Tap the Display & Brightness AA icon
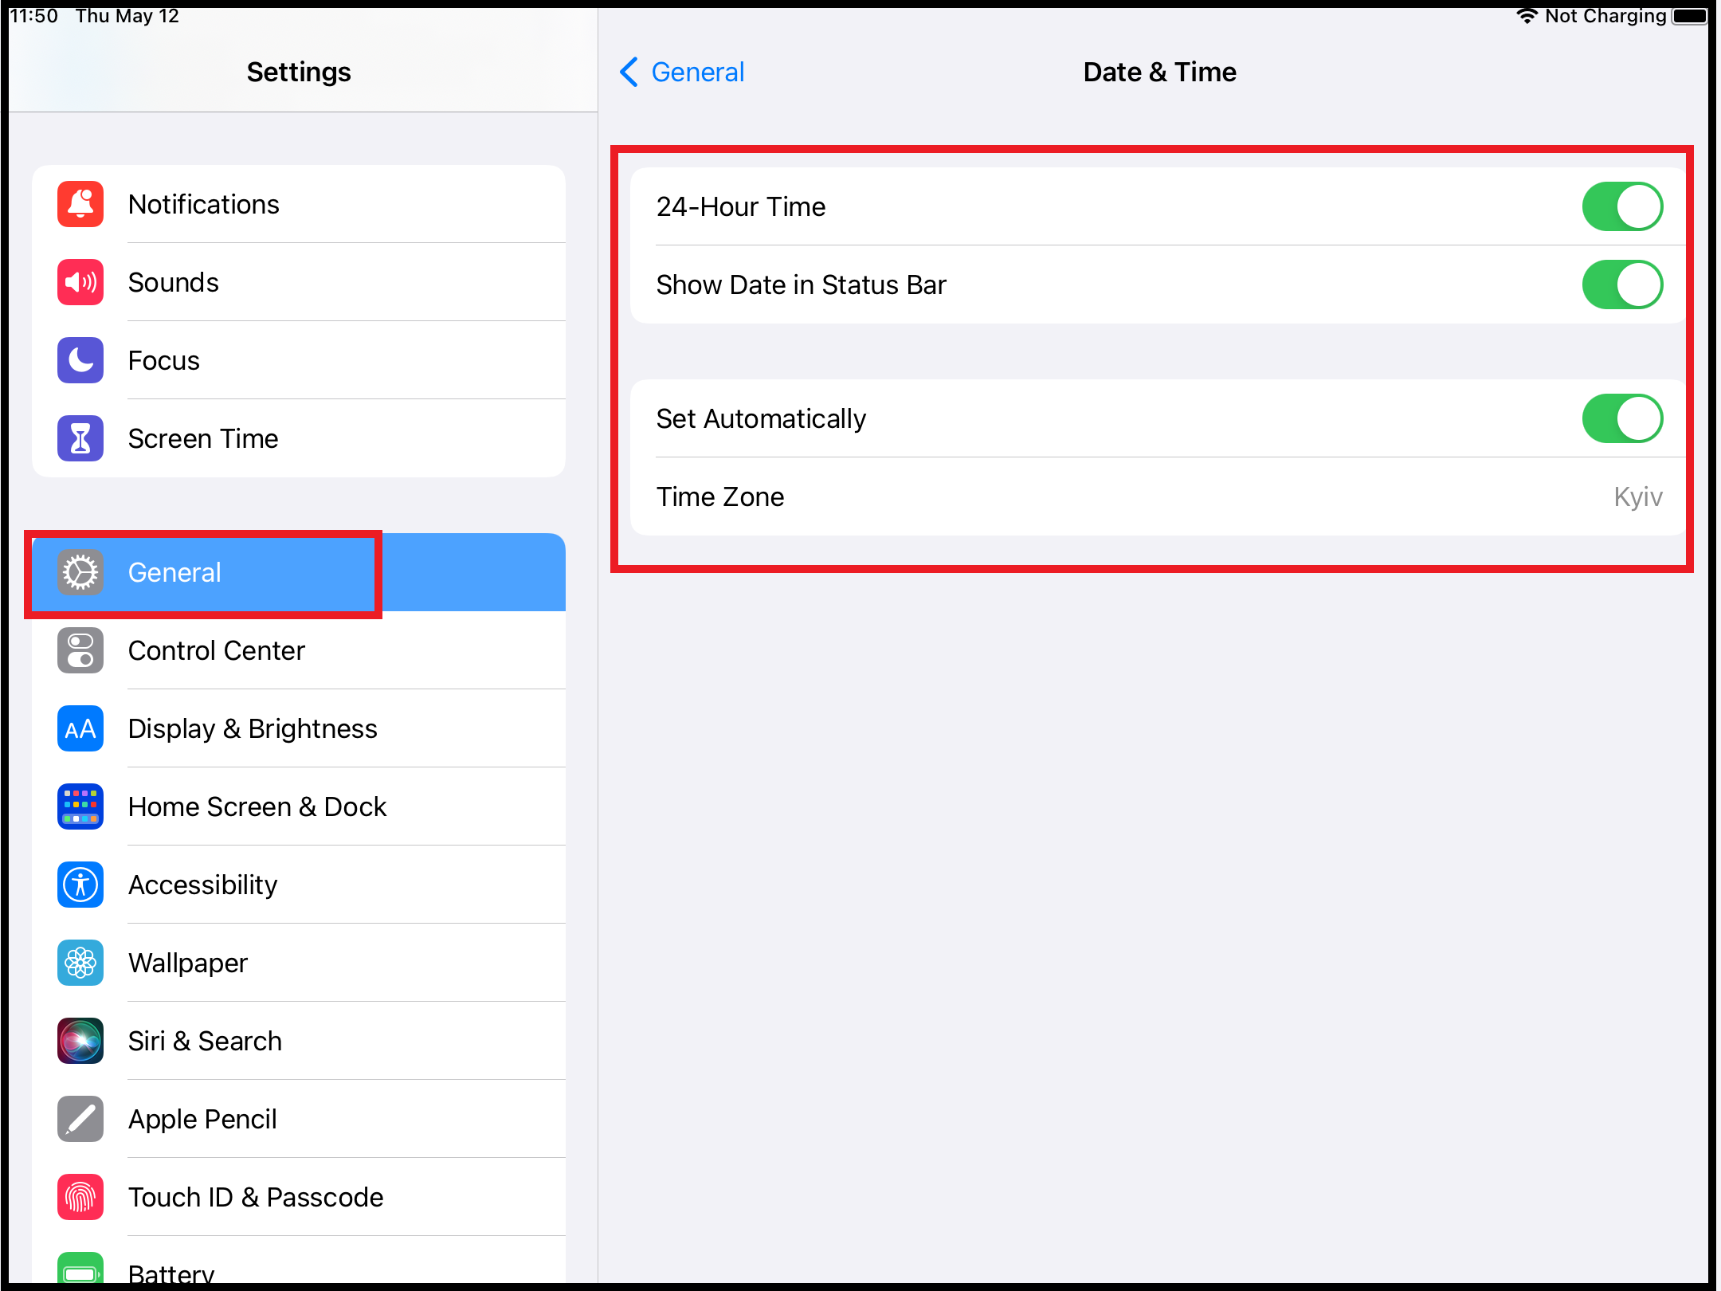 coord(80,728)
